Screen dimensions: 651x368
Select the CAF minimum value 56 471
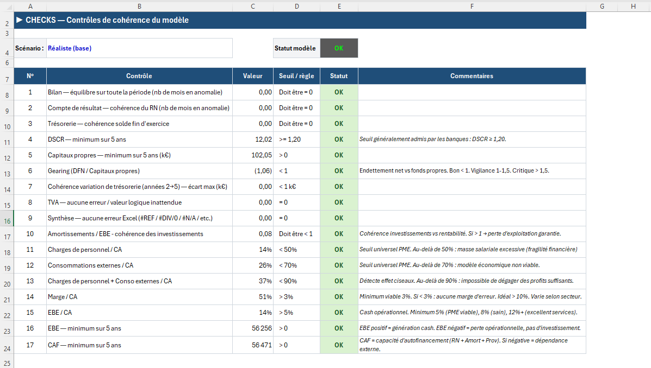pyautogui.click(x=253, y=345)
